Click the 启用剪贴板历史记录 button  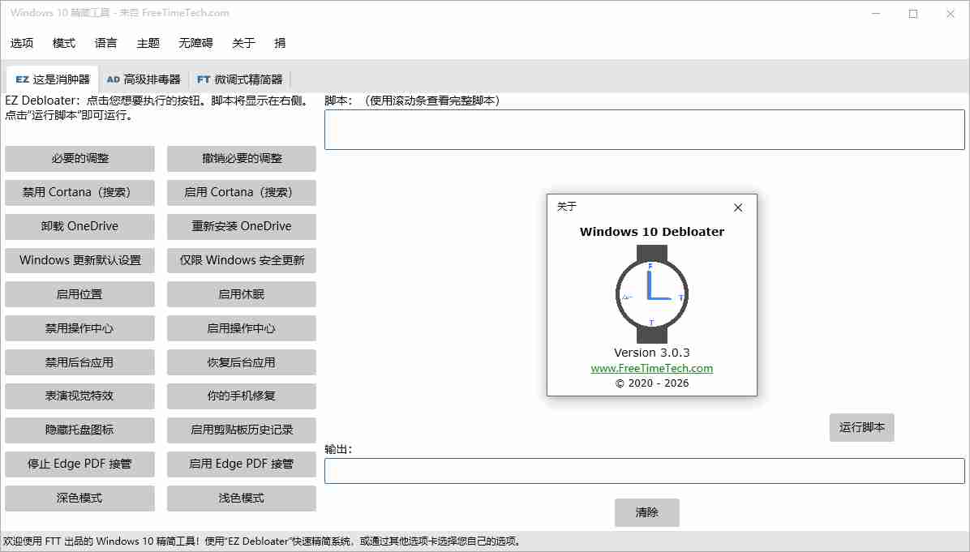[x=241, y=430]
